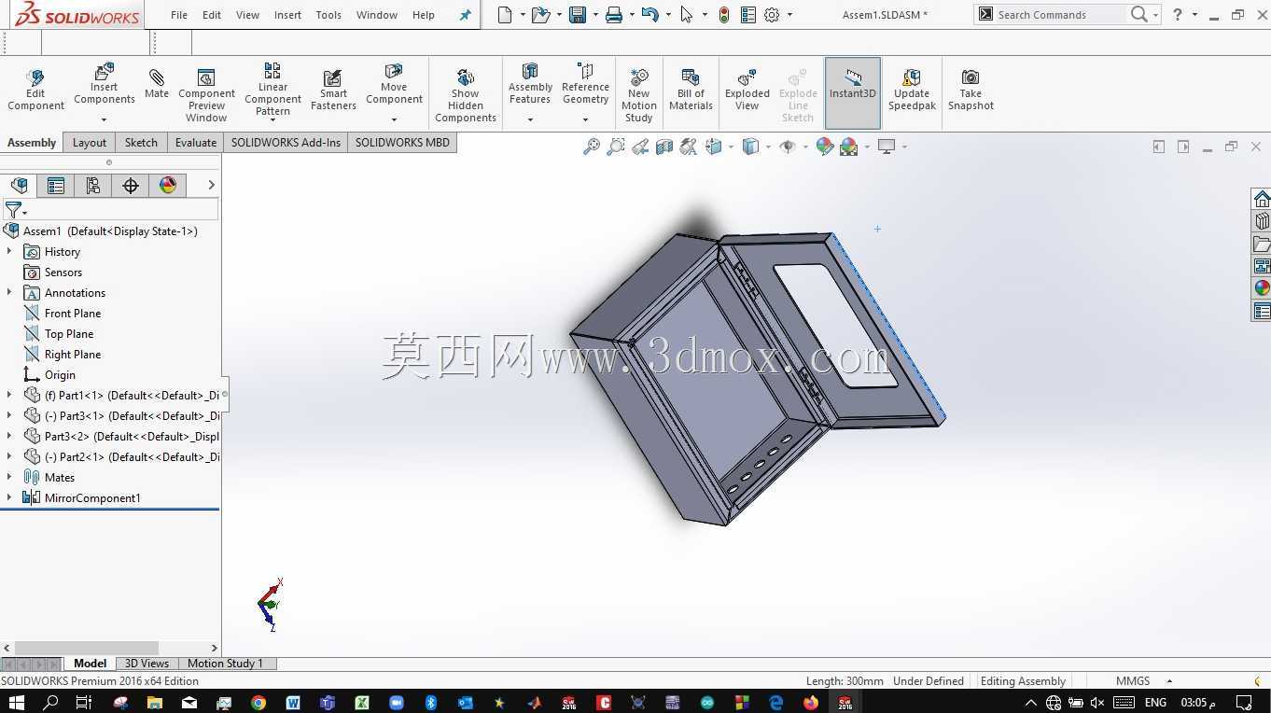This screenshot has width=1271, height=713.
Task: Open Chrome from the taskbar
Action: 258,702
